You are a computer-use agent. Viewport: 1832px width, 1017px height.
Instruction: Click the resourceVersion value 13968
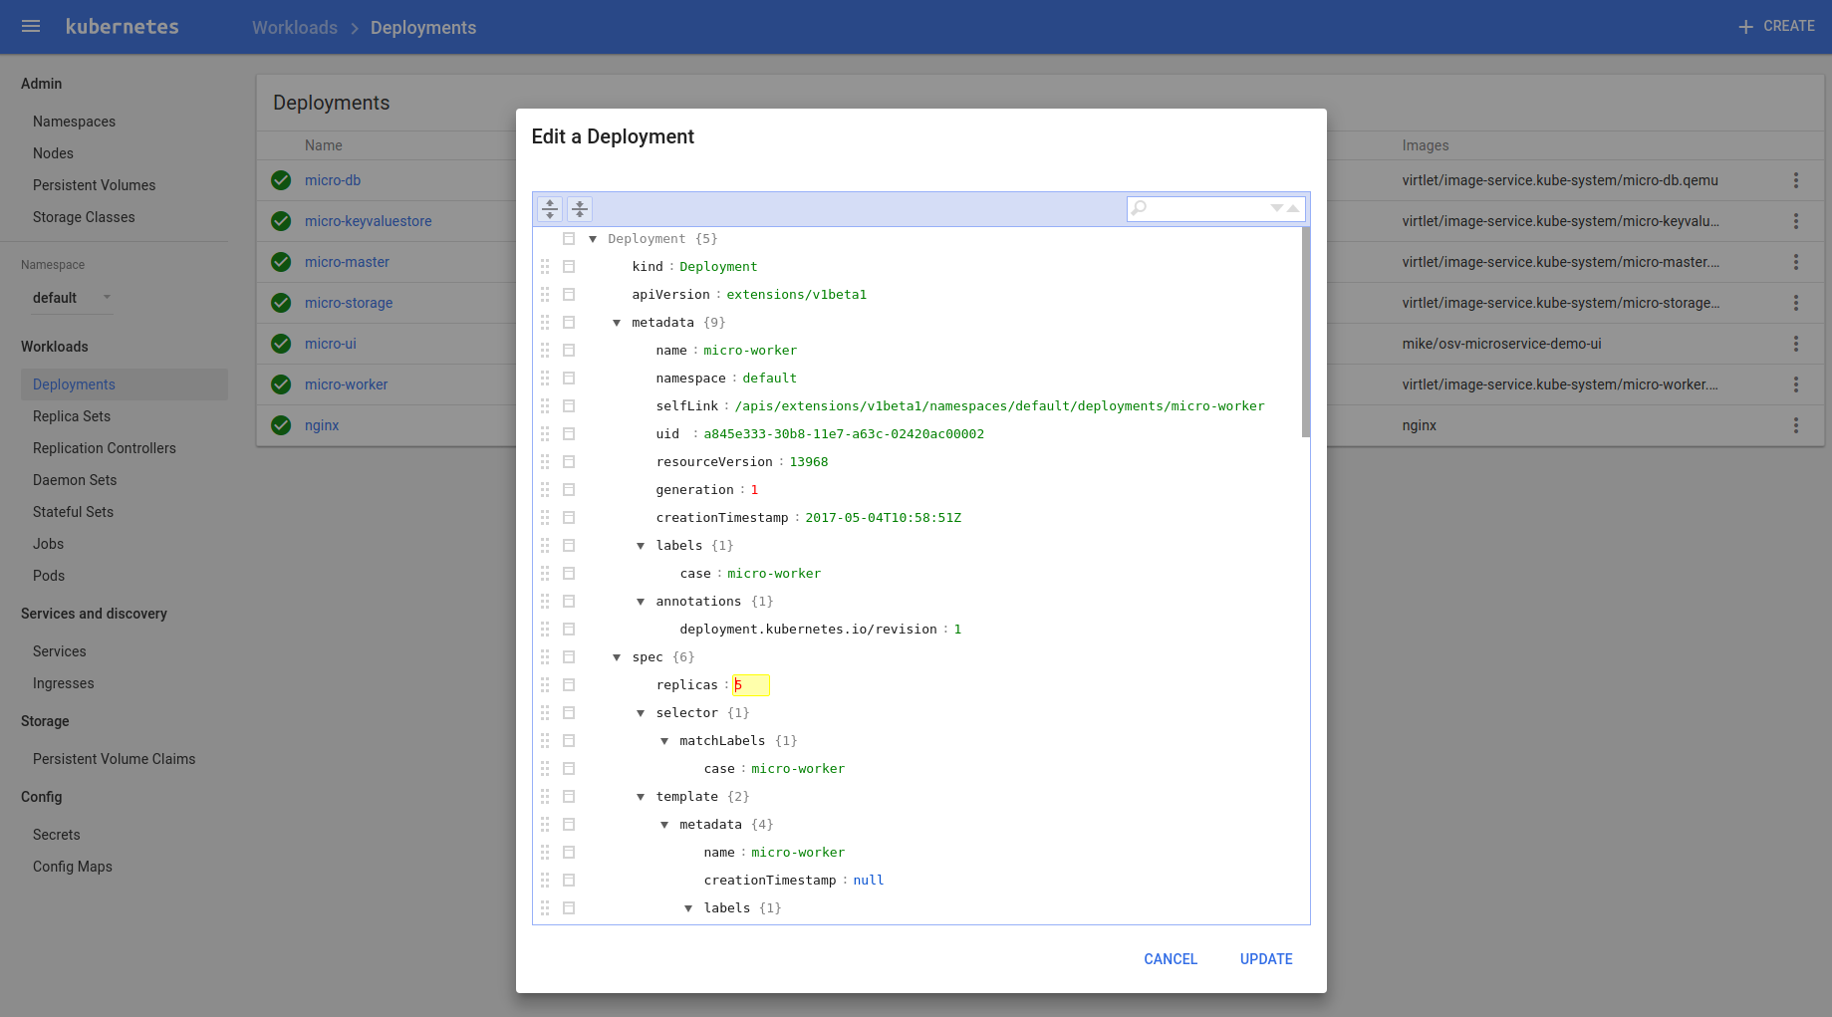[x=809, y=462]
